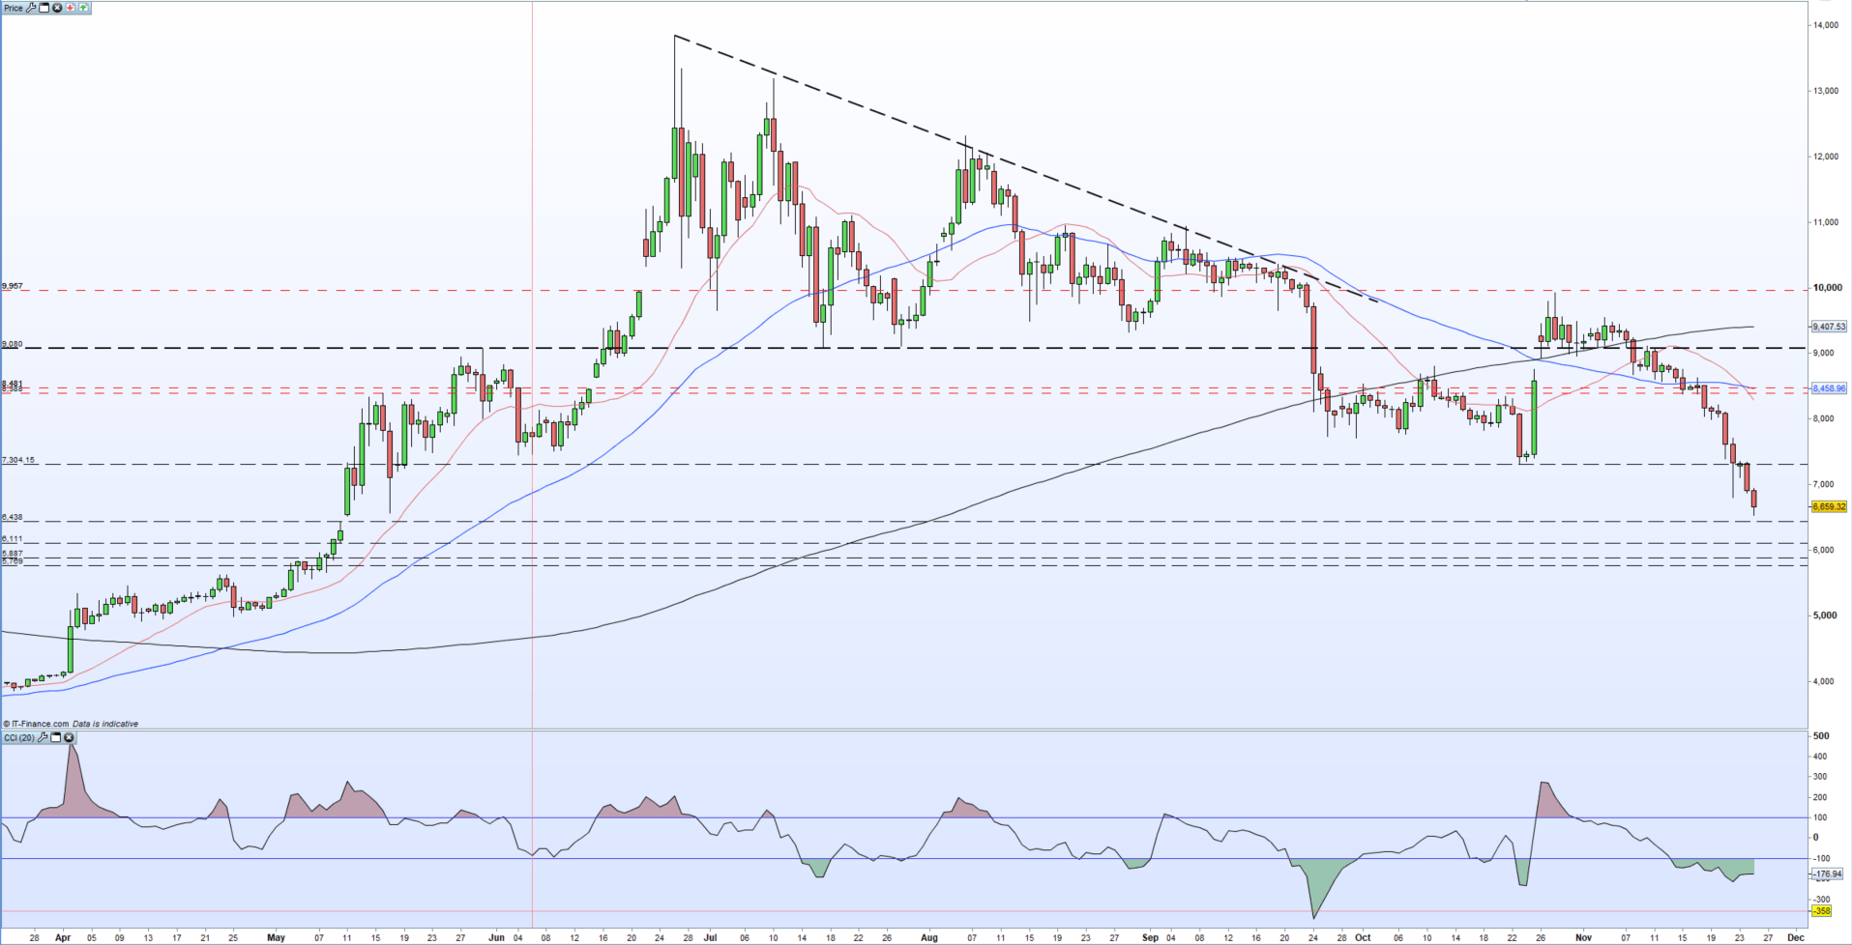1852x945 pixels.
Task: Click the 14,000 price axis label
Action: pyautogui.click(x=1826, y=25)
